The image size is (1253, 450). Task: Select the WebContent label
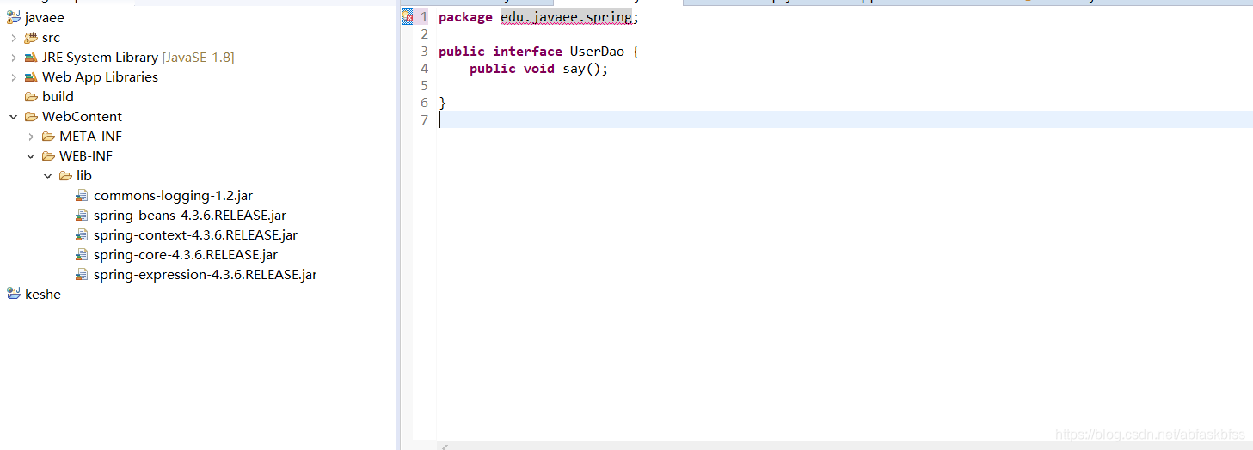coord(82,116)
